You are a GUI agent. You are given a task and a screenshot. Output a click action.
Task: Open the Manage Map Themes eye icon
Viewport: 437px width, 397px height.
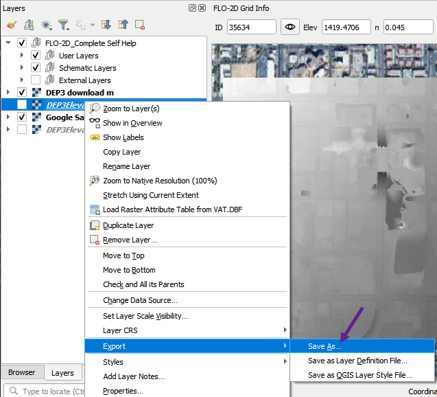[x=46, y=25]
